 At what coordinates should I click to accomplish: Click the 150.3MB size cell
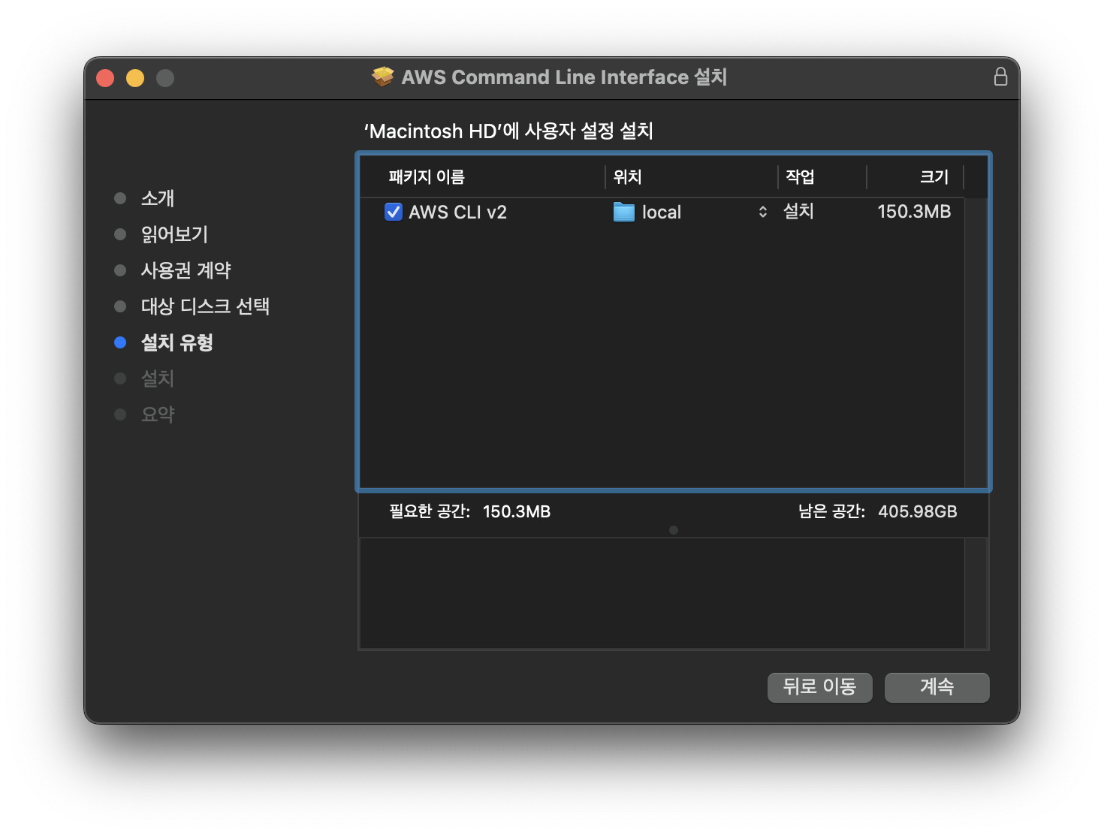[914, 212]
